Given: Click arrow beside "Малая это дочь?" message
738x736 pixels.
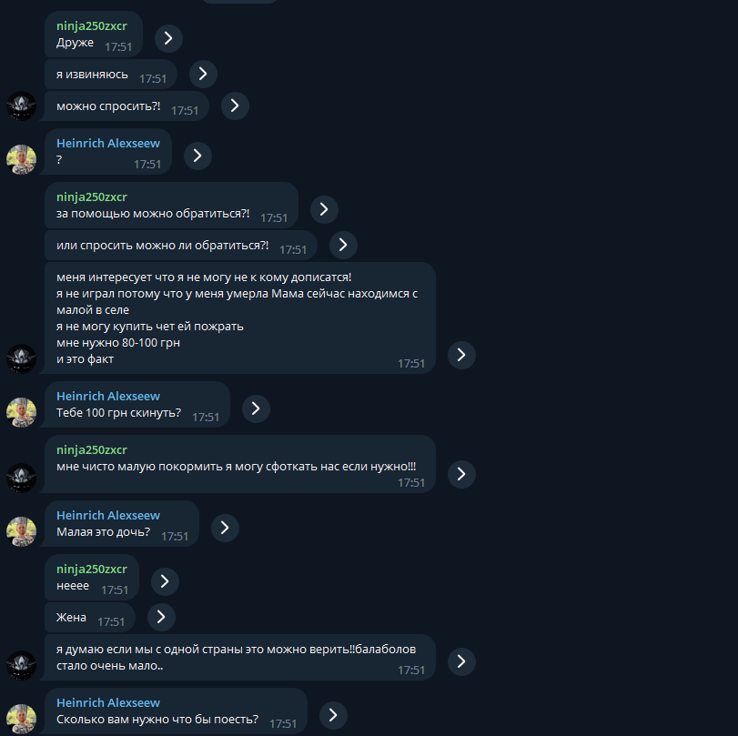Looking at the screenshot, I should pos(225,527).
